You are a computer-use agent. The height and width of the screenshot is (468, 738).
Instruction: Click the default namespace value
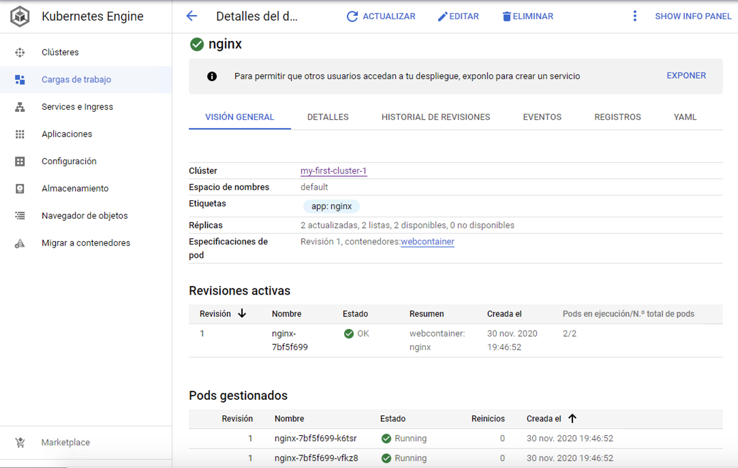pyautogui.click(x=314, y=187)
